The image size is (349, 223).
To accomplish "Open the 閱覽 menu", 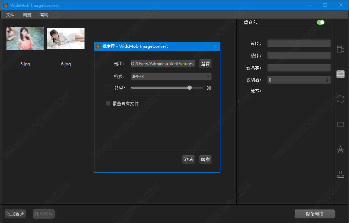I will [x=27, y=15].
